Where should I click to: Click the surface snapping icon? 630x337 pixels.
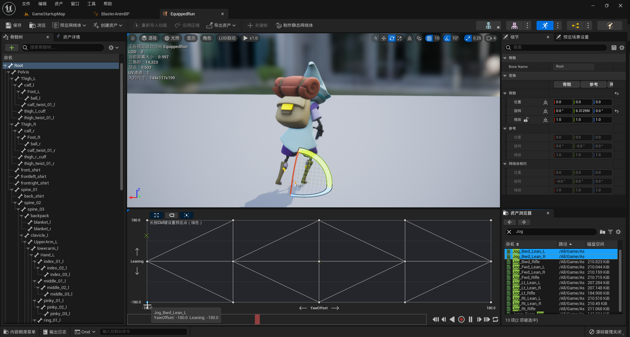[x=419, y=38]
